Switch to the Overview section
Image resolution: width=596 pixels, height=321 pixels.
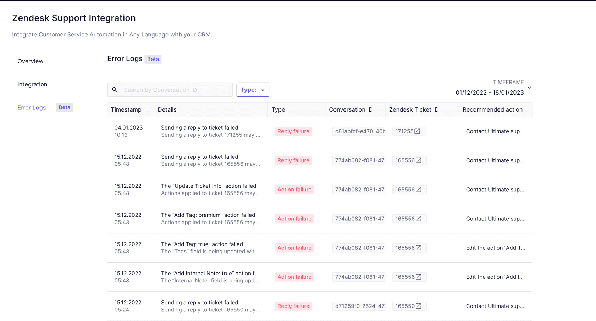tap(30, 61)
